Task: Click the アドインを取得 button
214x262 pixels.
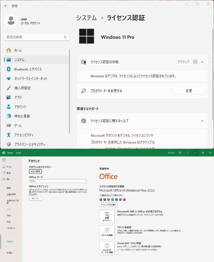Action: click(107, 232)
